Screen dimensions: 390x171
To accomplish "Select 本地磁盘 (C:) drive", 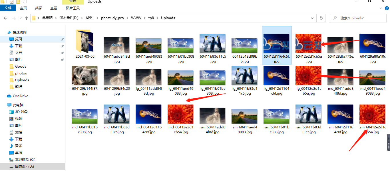I will coord(25,160).
